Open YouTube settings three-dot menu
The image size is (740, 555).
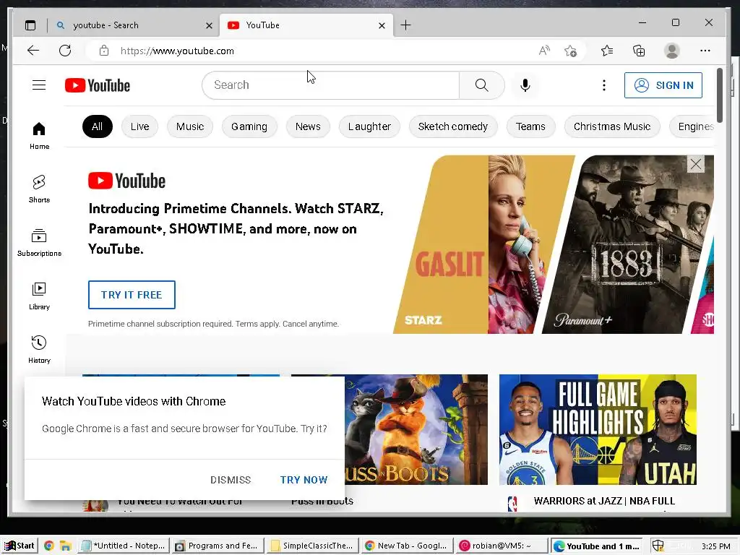[x=603, y=85]
